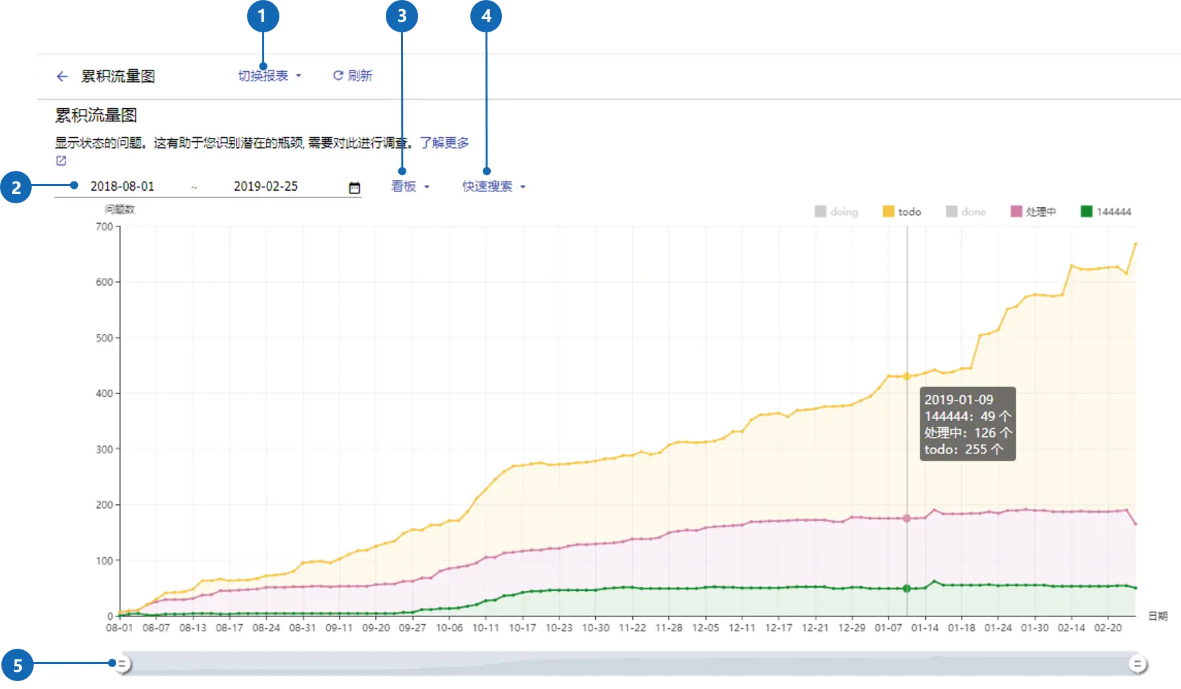The image size is (1181, 689).
Task: Toggle the 144444 legend series
Action: pyautogui.click(x=1106, y=212)
